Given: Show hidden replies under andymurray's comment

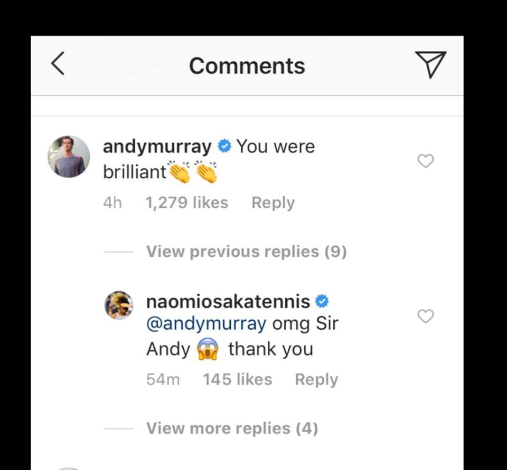Looking at the screenshot, I should click(246, 252).
